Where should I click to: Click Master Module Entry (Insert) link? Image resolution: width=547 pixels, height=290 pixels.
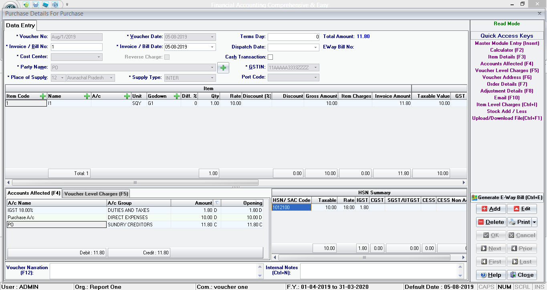[x=507, y=43]
